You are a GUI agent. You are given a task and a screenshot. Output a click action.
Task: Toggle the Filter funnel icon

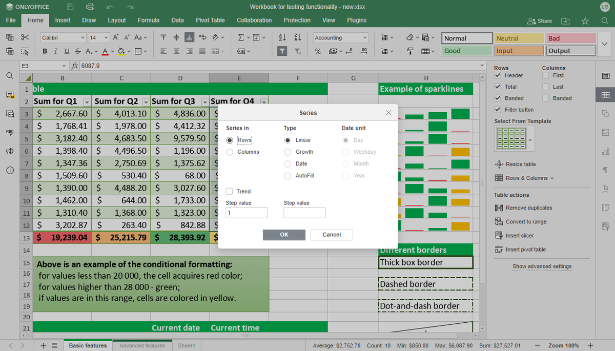[x=282, y=51]
